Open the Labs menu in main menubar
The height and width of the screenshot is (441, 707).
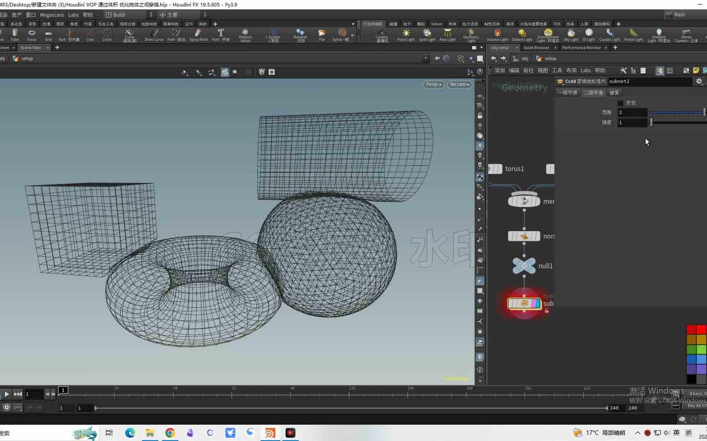pos(74,15)
